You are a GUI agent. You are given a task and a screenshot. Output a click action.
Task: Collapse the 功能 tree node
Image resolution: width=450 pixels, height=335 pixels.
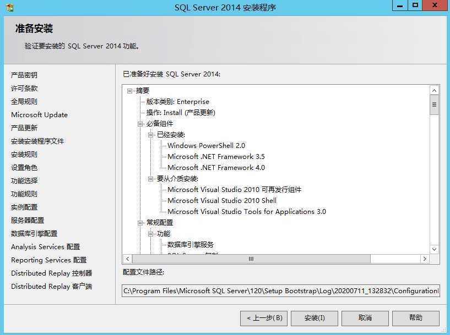coord(151,234)
